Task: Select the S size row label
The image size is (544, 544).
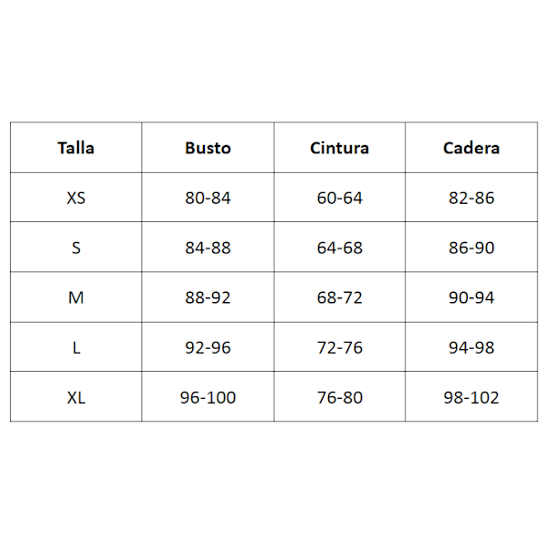Action: pos(76,248)
